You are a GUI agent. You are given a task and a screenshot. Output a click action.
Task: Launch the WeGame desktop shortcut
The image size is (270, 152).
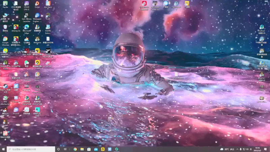[x=37, y=40]
